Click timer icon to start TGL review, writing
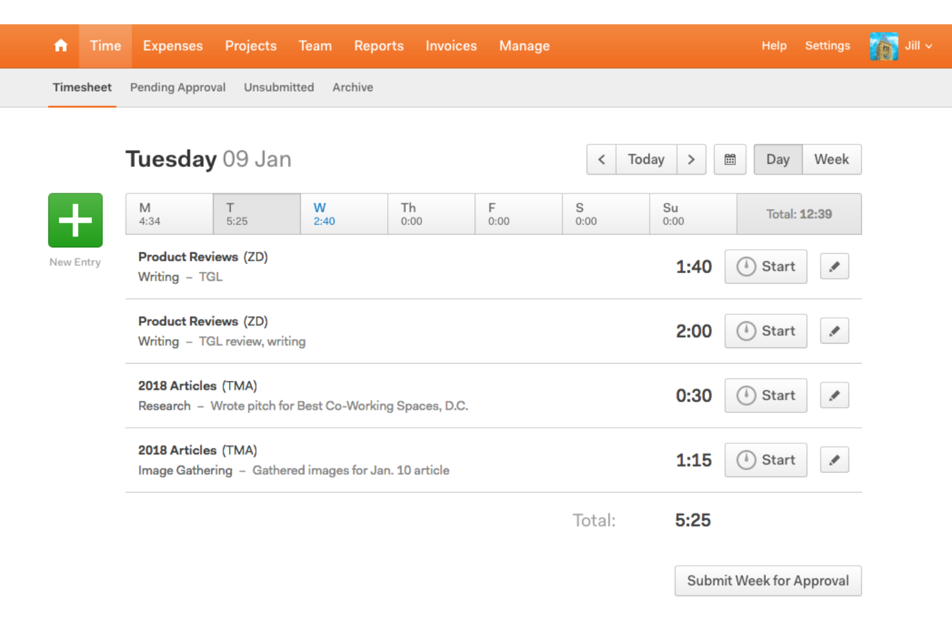The image size is (952, 634). [x=746, y=331]
